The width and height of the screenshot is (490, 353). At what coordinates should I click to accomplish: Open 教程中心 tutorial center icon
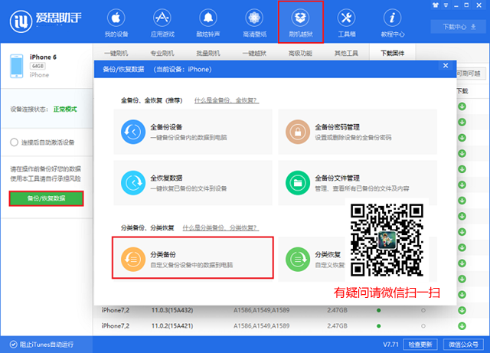click(392, 18)
